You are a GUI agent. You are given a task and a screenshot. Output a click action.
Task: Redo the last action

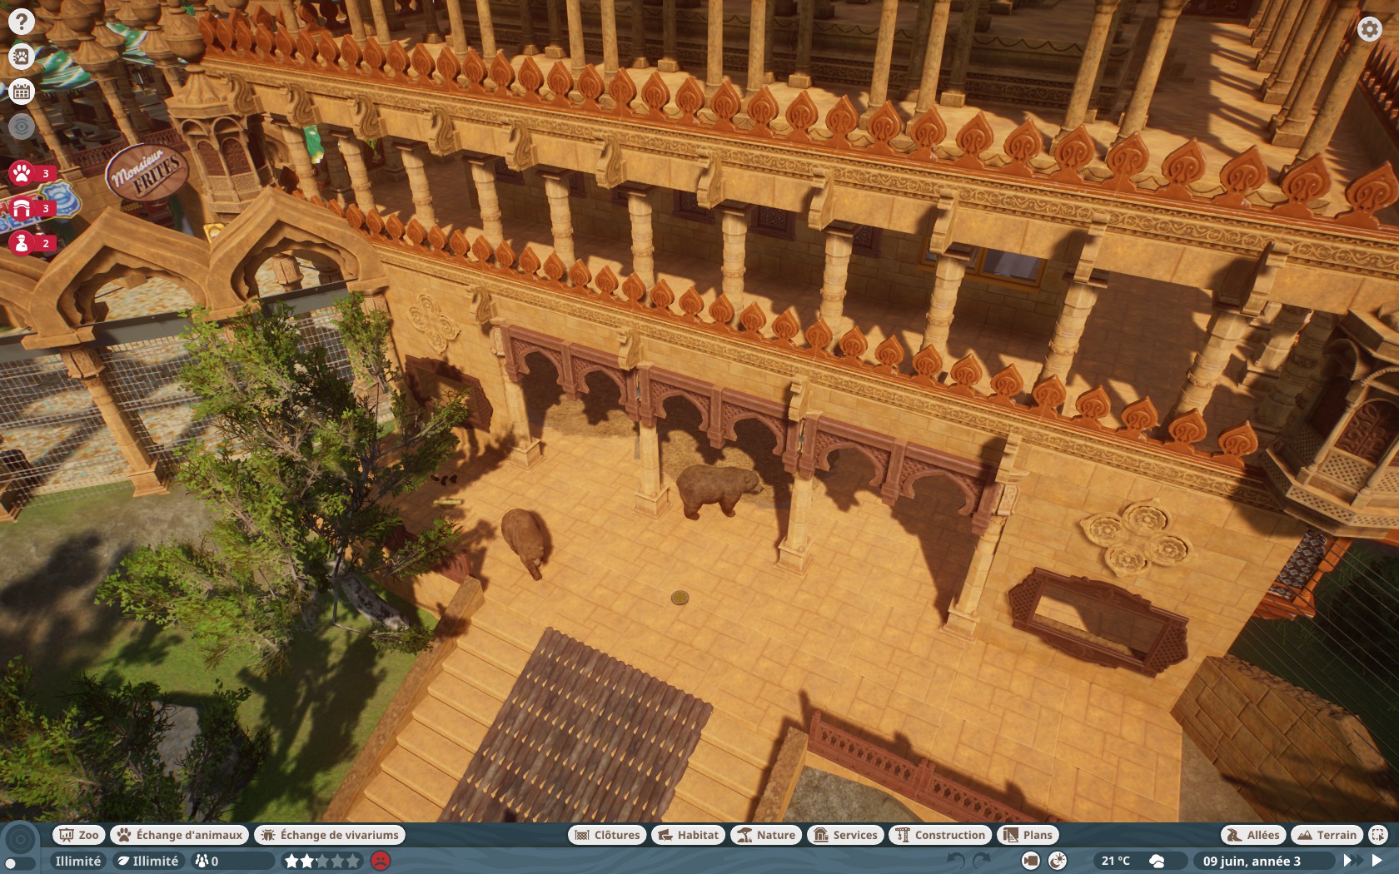coord(982,861)
